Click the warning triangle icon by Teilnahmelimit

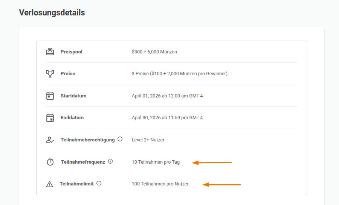pos(49,184)
